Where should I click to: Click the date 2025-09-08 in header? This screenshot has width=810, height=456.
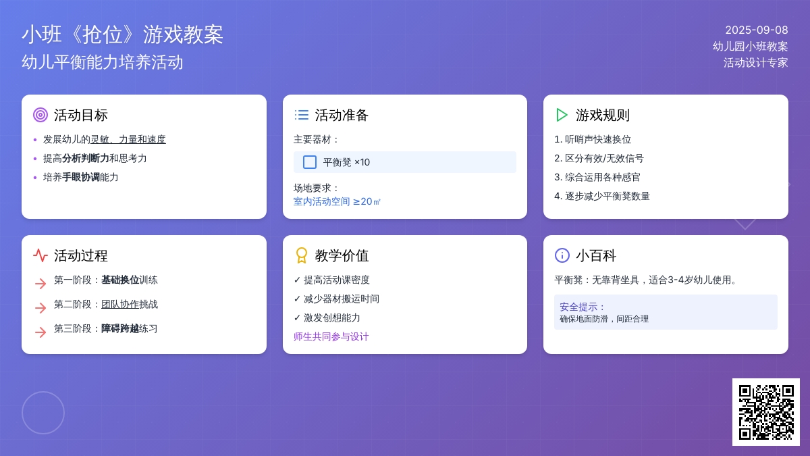[756, 30]
